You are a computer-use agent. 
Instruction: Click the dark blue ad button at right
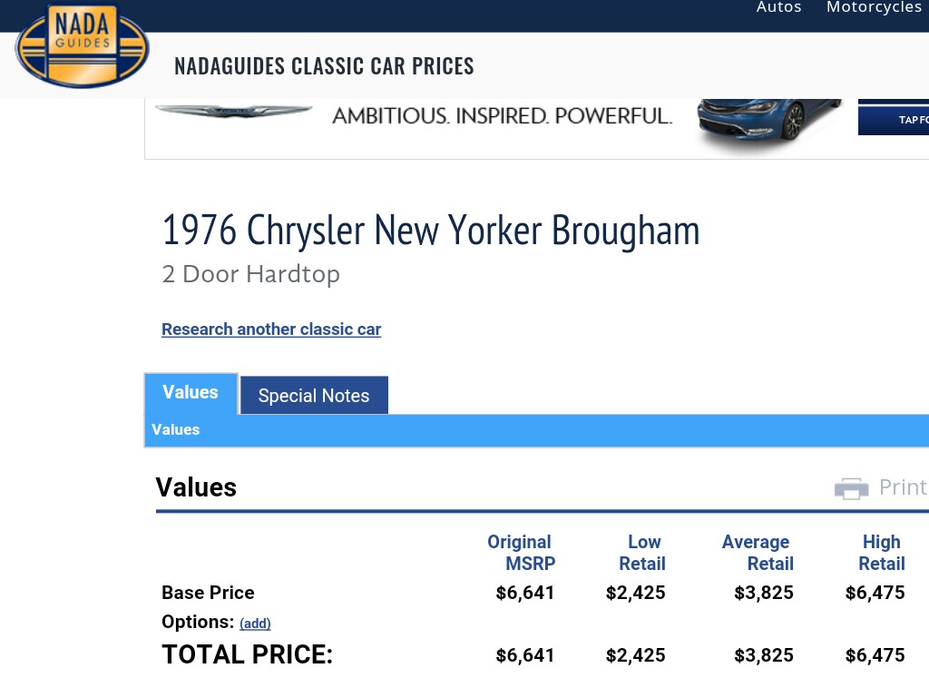click(x=894, y=119)
